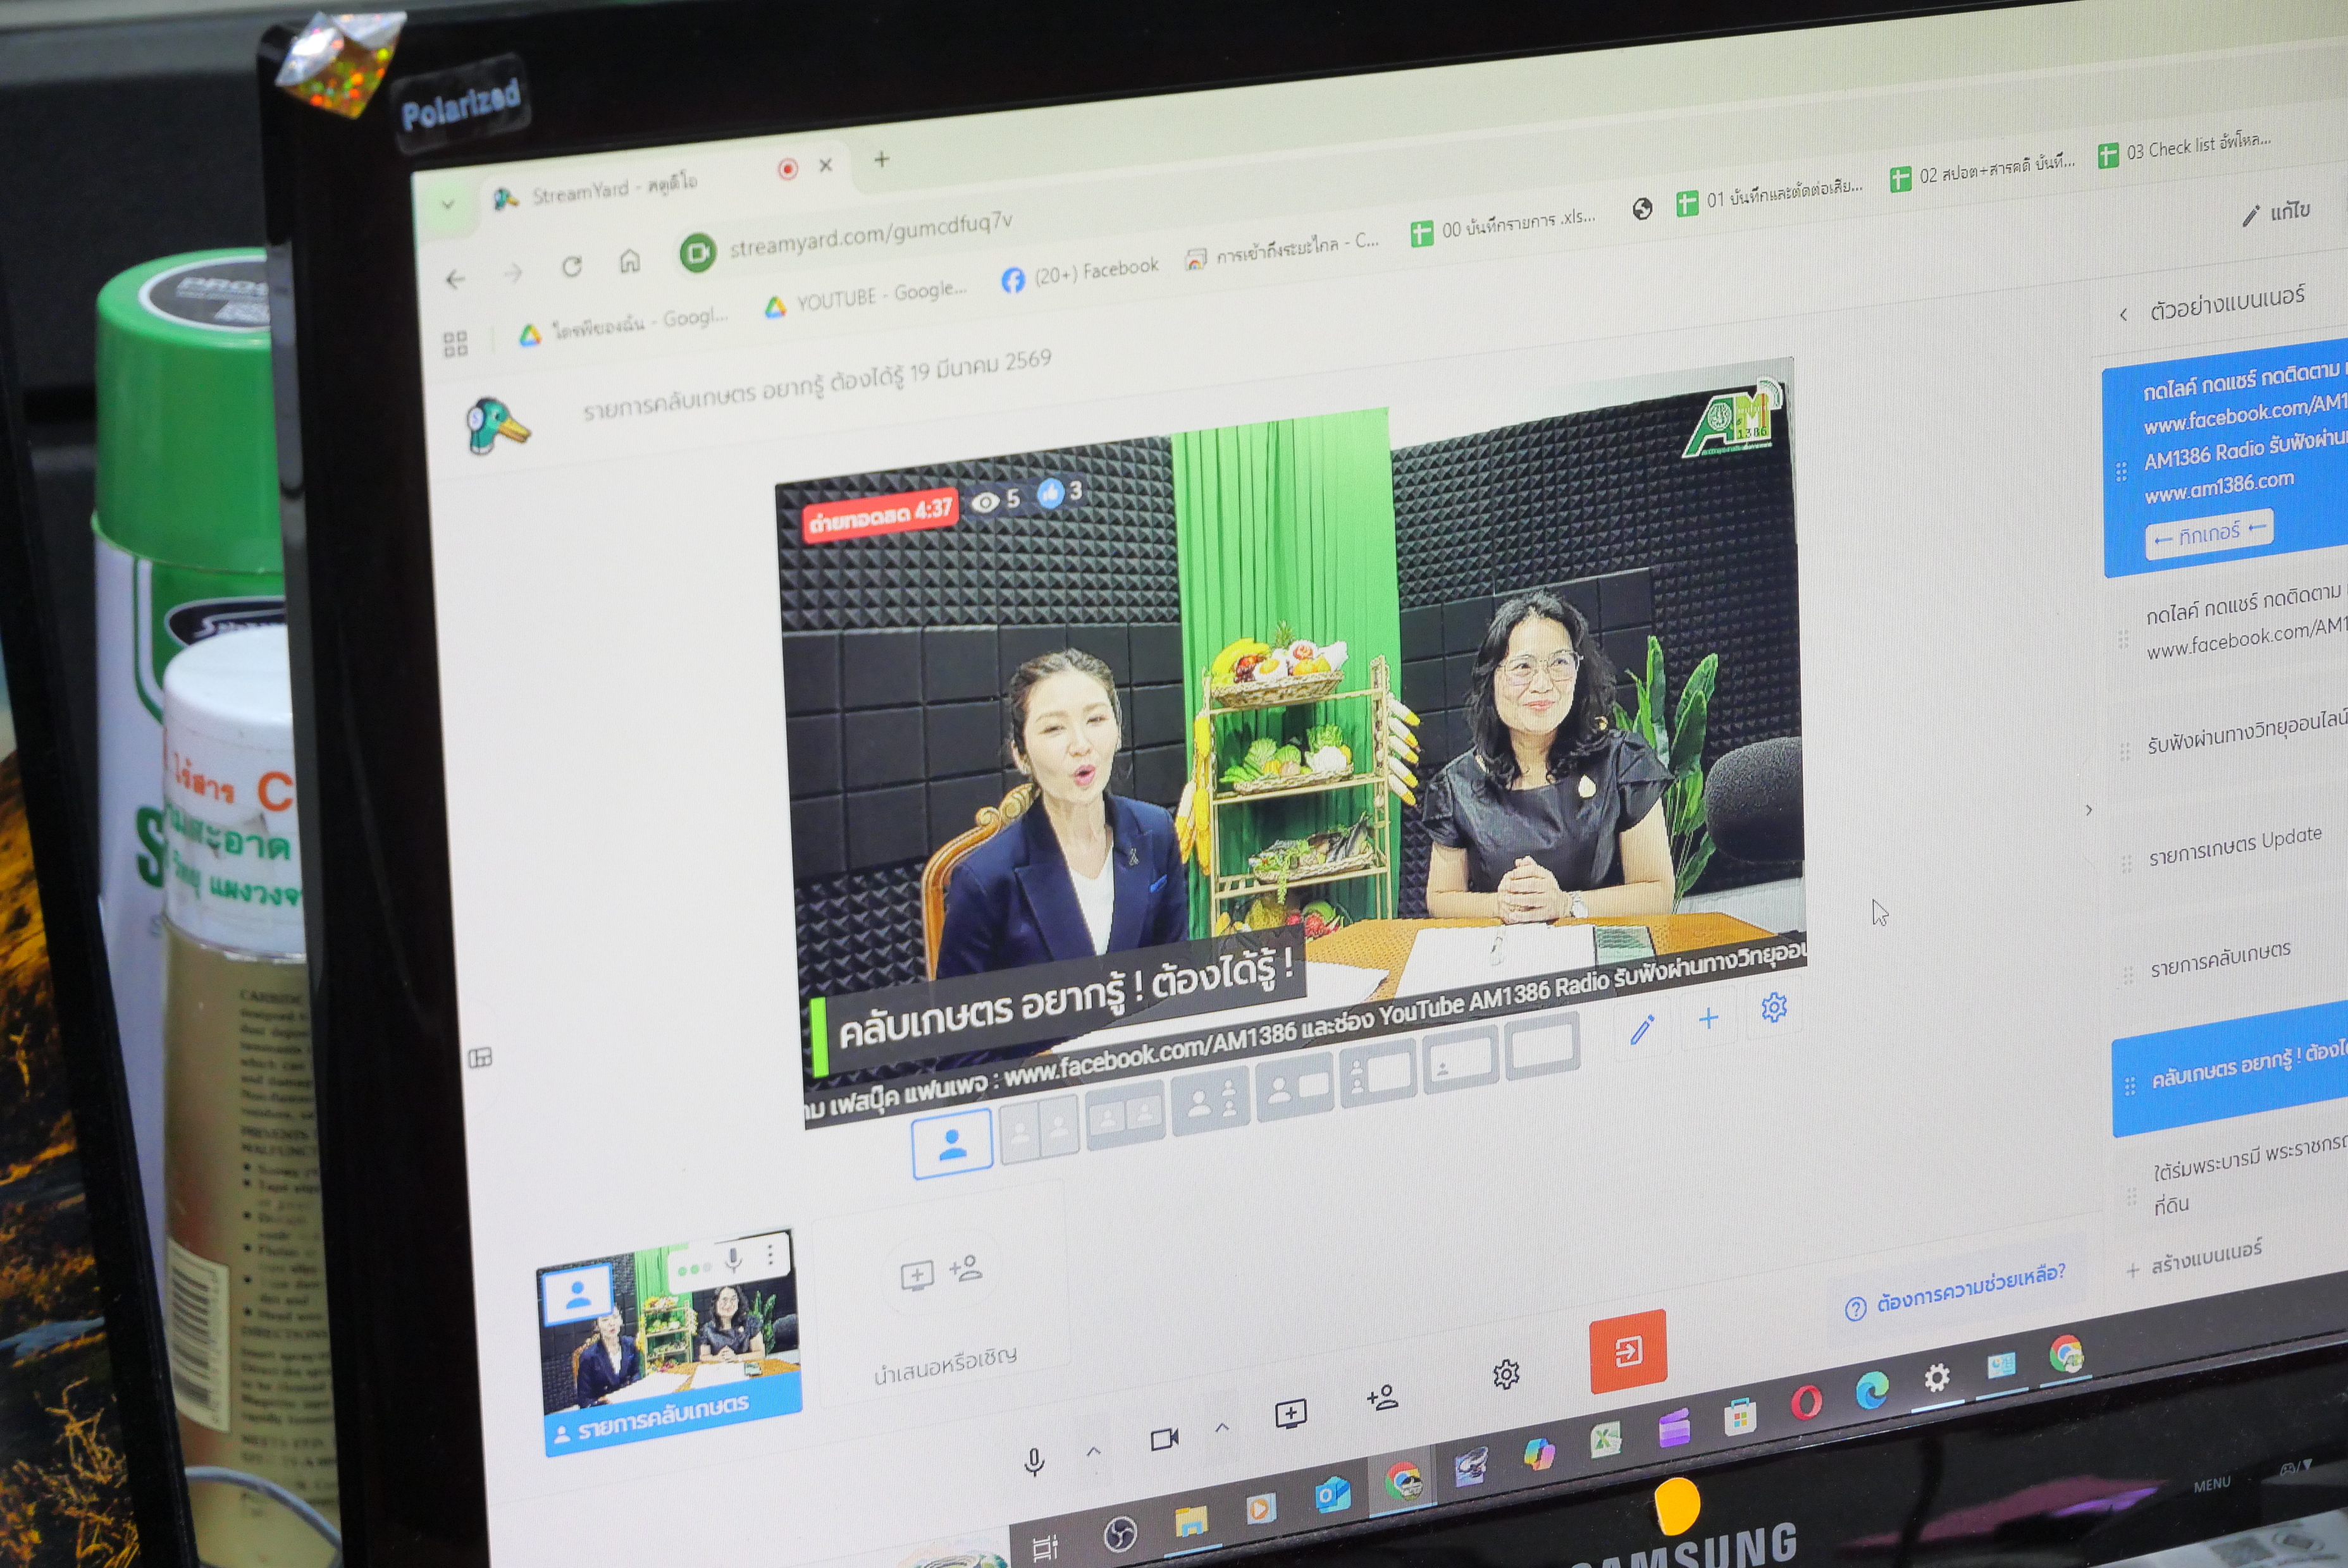2348x1568 pixels.
Task: Click the red leave studio button
Action: tap(1628, 1351)
